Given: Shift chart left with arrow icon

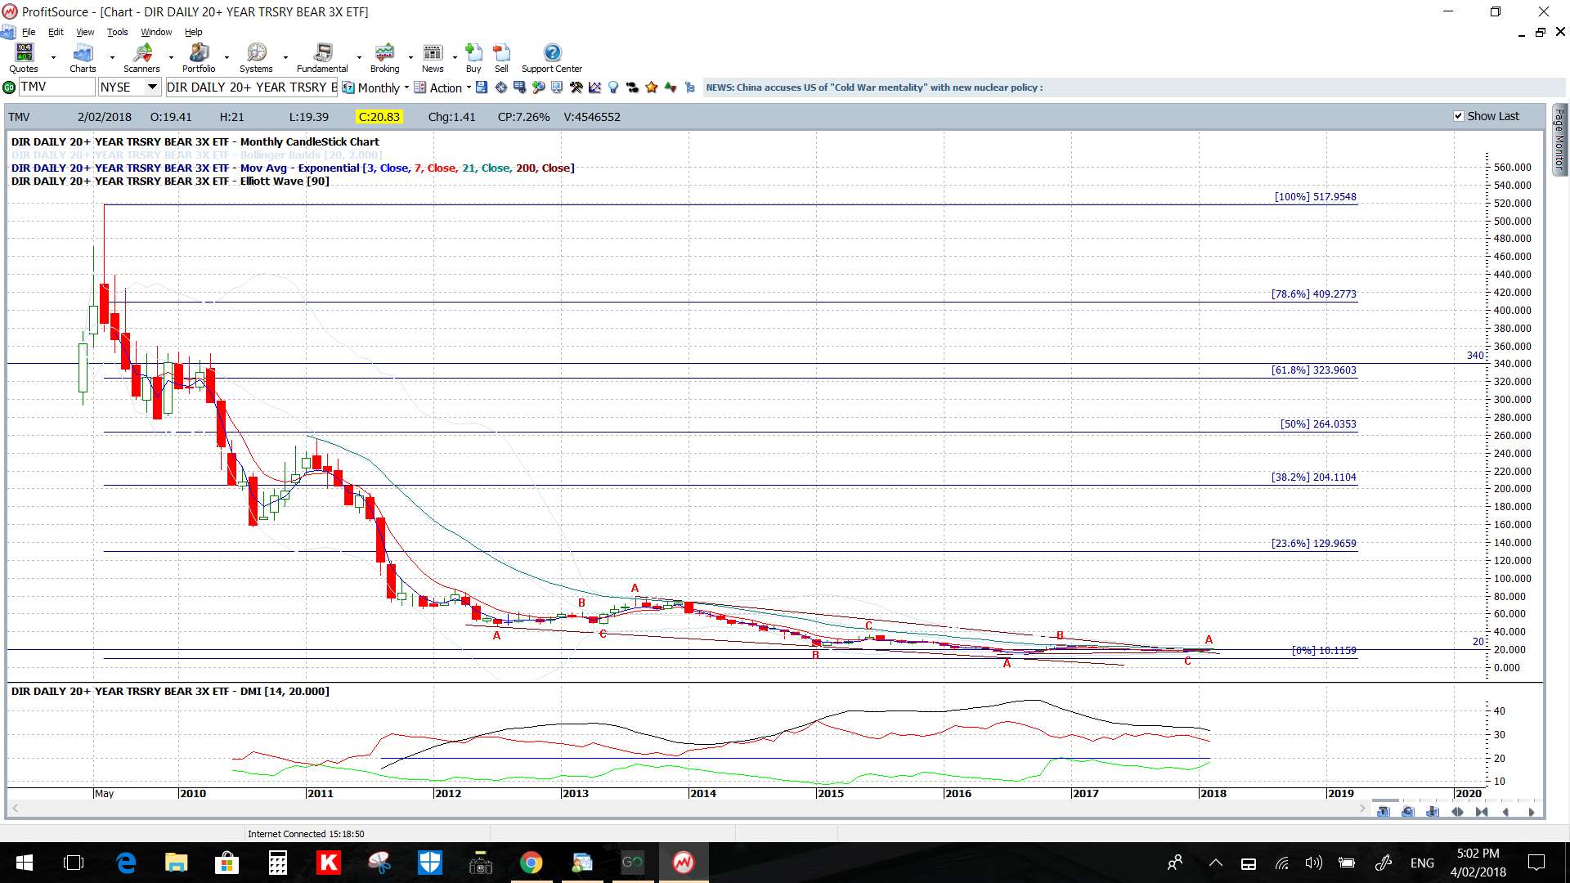Looking at the screenshot, I should click(1506, 812).
